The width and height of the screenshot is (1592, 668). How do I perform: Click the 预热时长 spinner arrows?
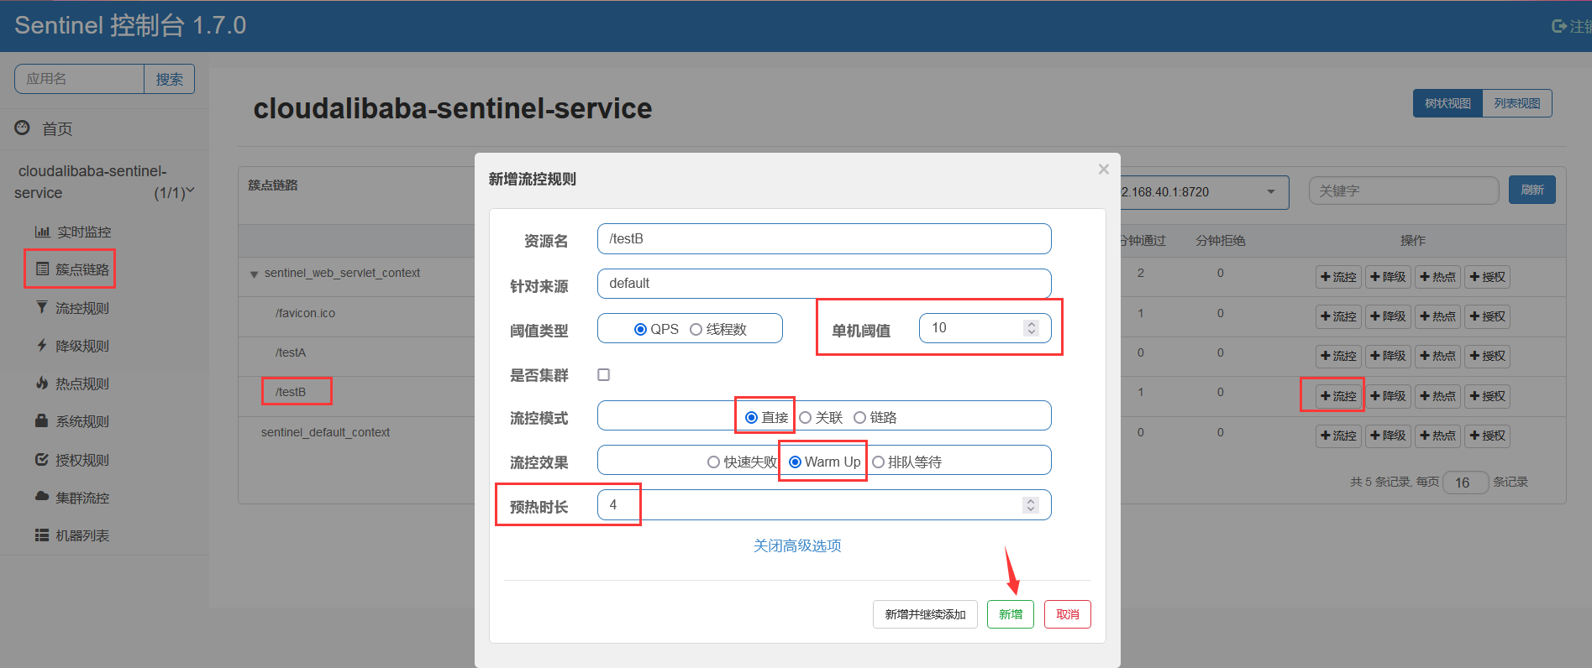1031,505
